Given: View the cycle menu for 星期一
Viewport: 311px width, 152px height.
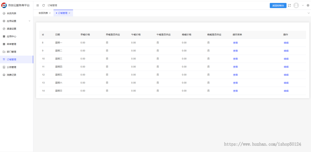Looking at the screenshot, I should tap(235, 43).
